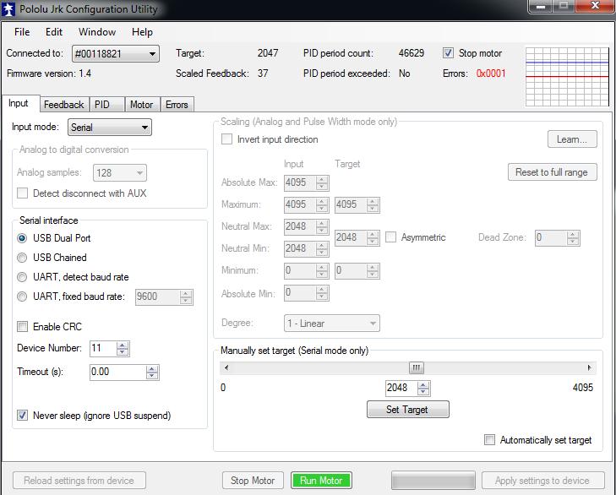Open the Input mode dropdown
The image size is (616, 495).
(110, 128)
